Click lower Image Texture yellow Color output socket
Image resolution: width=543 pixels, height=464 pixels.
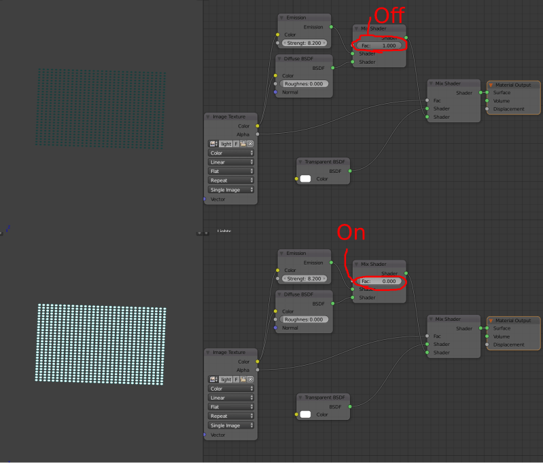[258, 362]
